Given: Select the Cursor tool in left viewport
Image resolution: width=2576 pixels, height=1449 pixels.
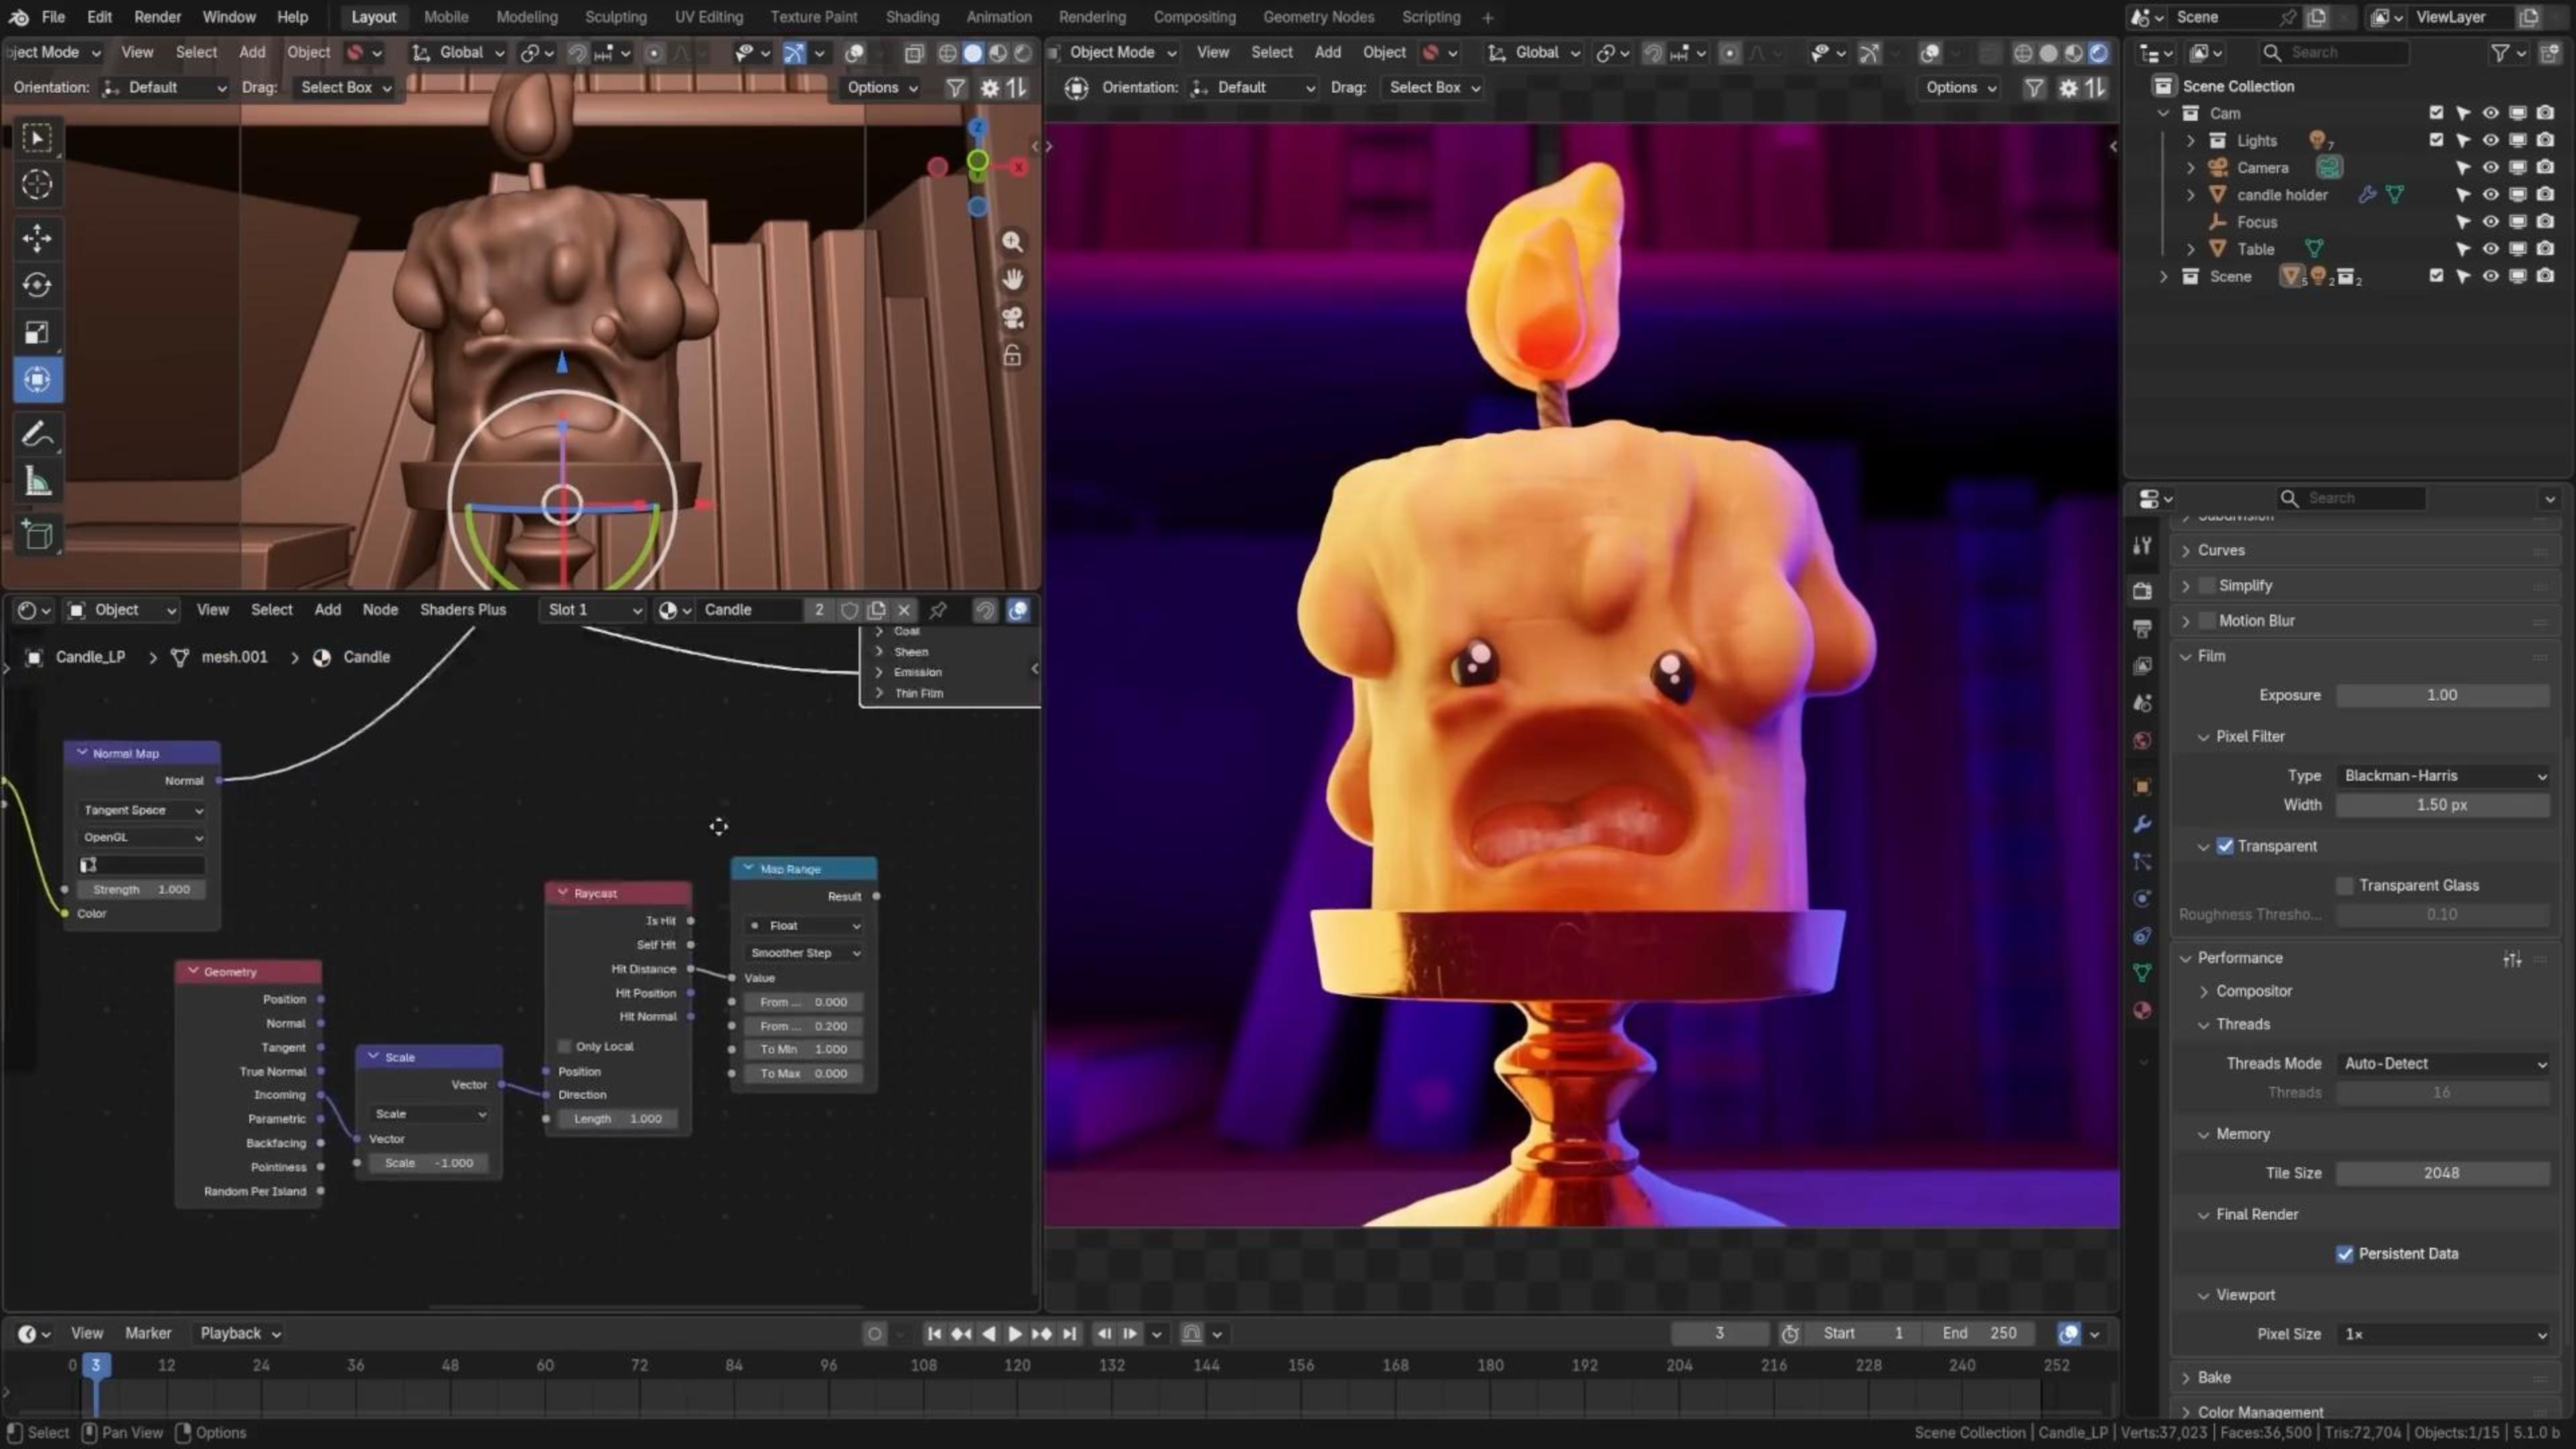Looking at the screenshot, I should pyautogui.click(x=37, y=184).
